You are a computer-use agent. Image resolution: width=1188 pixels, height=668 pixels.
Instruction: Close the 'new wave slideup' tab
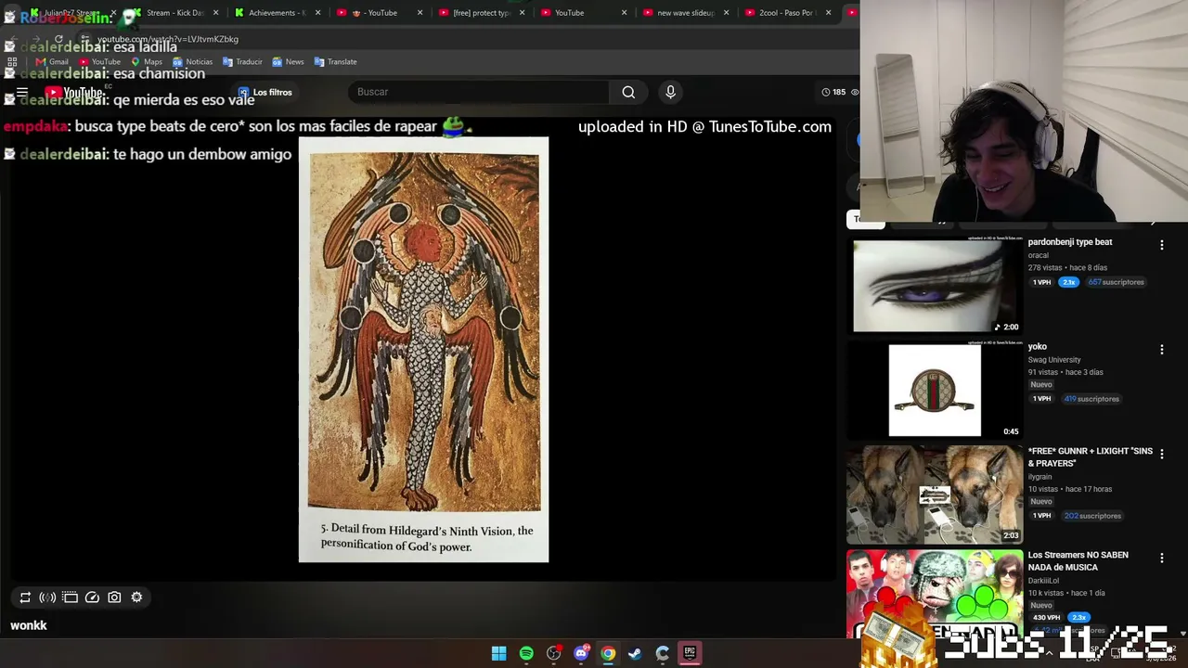pyautogui.click(x=726, y=13)
